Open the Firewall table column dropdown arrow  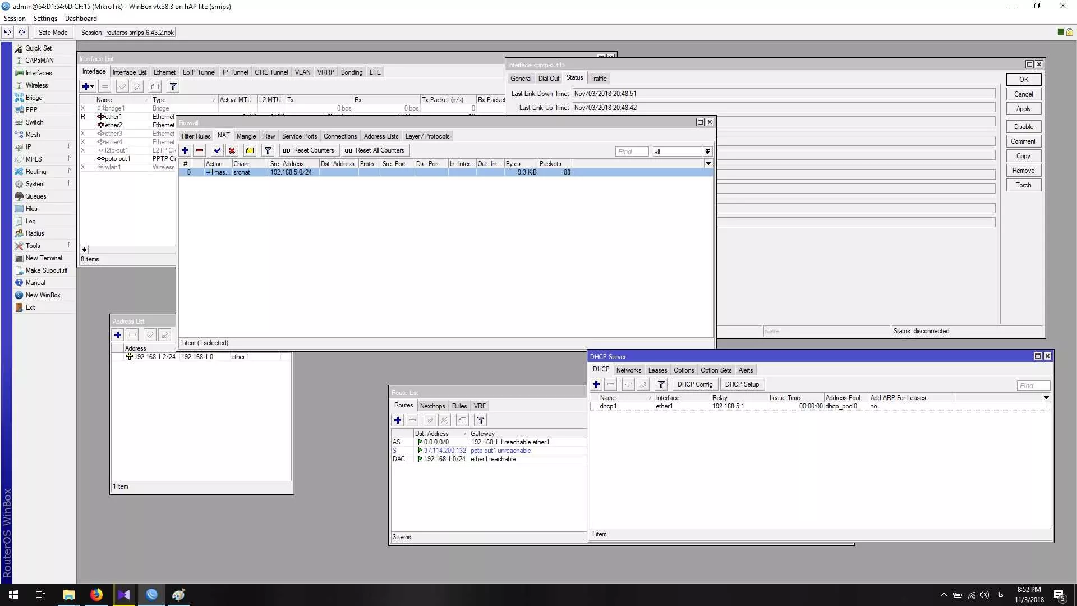pos(708,164)
